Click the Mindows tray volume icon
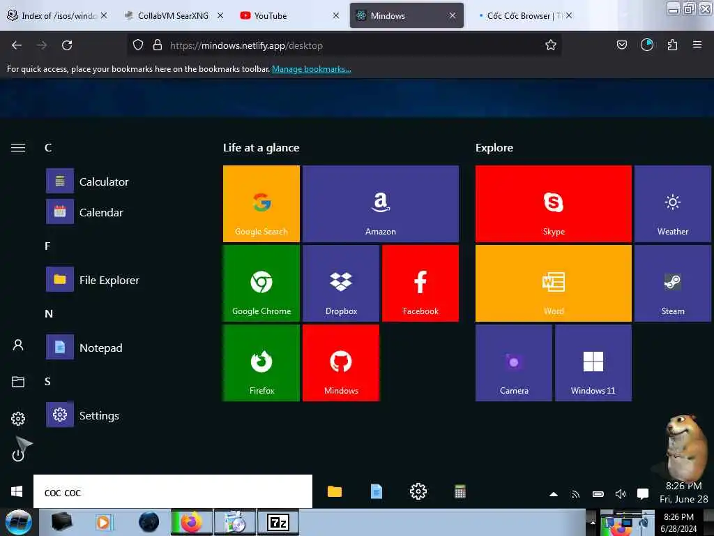The width and height of the screenshot is (714, 536). pyautogui.click(x=620, y=494)
